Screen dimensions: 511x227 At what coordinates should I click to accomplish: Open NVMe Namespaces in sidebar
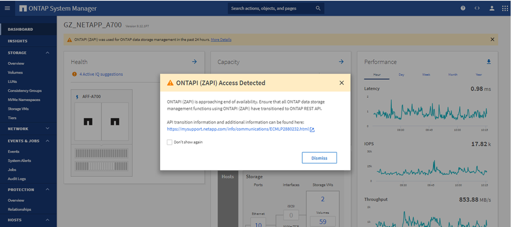tap(24, 100)
